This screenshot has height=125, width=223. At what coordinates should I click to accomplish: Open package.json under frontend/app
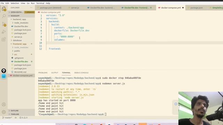[21, 68]
